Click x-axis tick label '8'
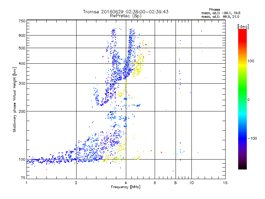This screenshot has width=265, height=199. (x=176, y=183)
